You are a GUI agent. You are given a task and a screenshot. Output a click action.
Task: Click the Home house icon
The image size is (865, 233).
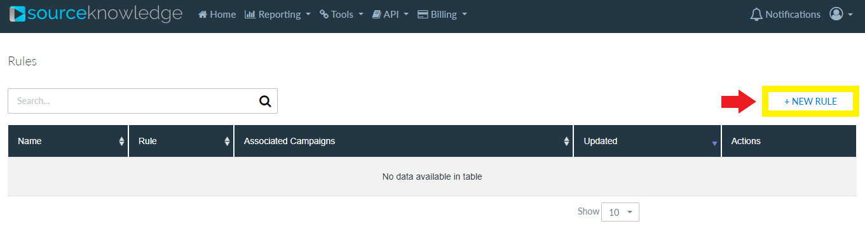pos(203,14)
